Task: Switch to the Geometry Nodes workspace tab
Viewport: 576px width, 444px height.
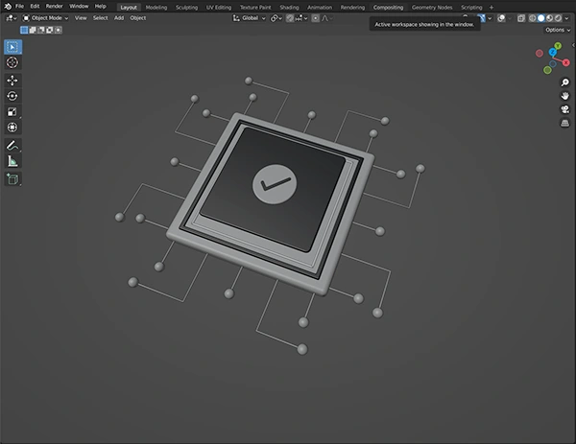Action: coord(432,8)
